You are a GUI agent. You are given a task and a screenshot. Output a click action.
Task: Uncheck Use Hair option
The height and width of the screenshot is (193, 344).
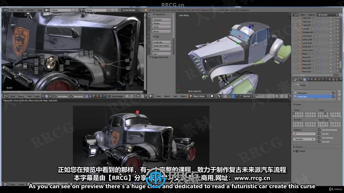319,142
